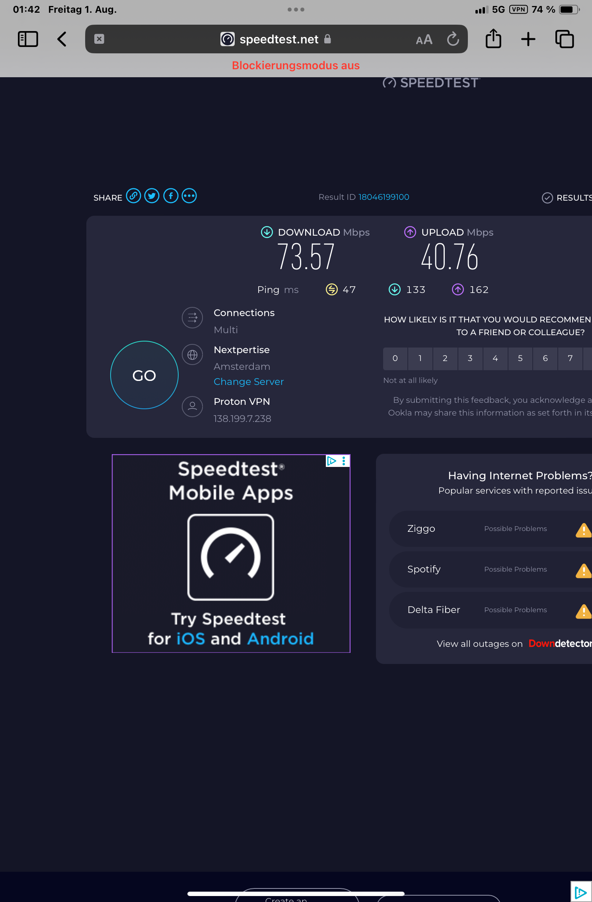The image size is (592, 902).
Task: Open the AA reader options menu
Action: 424,39
